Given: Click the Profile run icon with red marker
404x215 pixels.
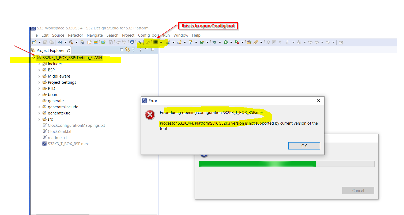Looking at the screenshot, I should (237, 42).
